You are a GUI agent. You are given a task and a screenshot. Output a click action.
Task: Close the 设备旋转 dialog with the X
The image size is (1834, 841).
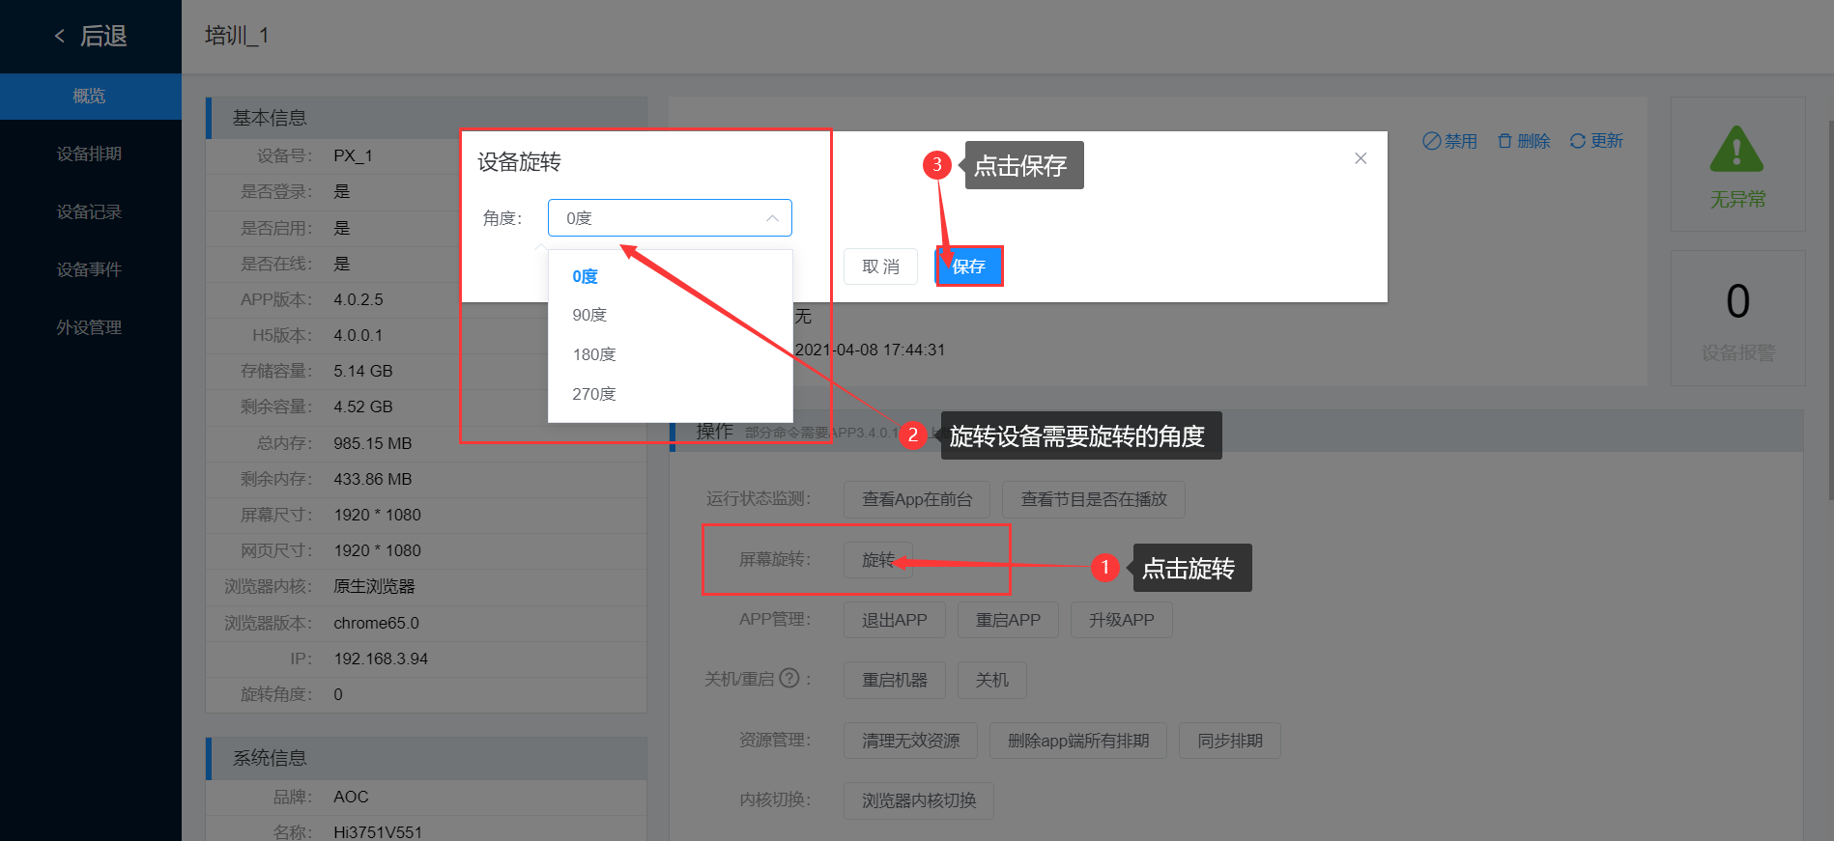coord(1361,158)
